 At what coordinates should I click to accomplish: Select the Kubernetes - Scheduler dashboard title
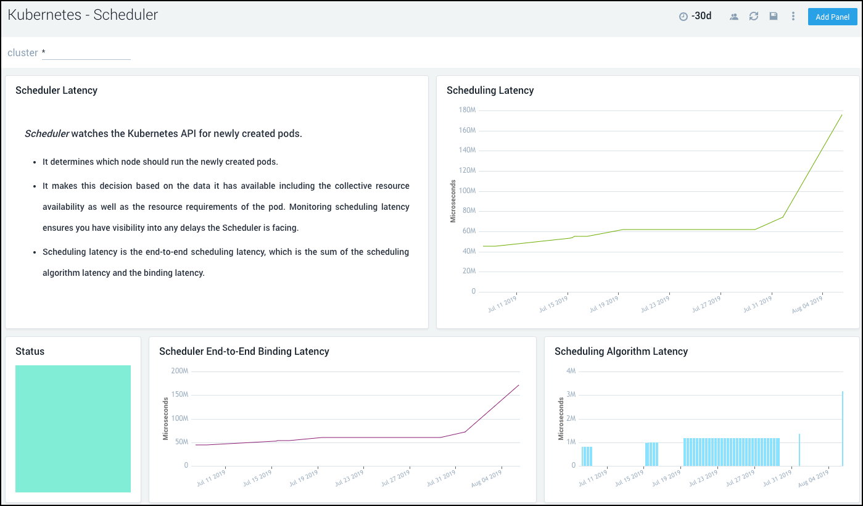pos(83,15)
